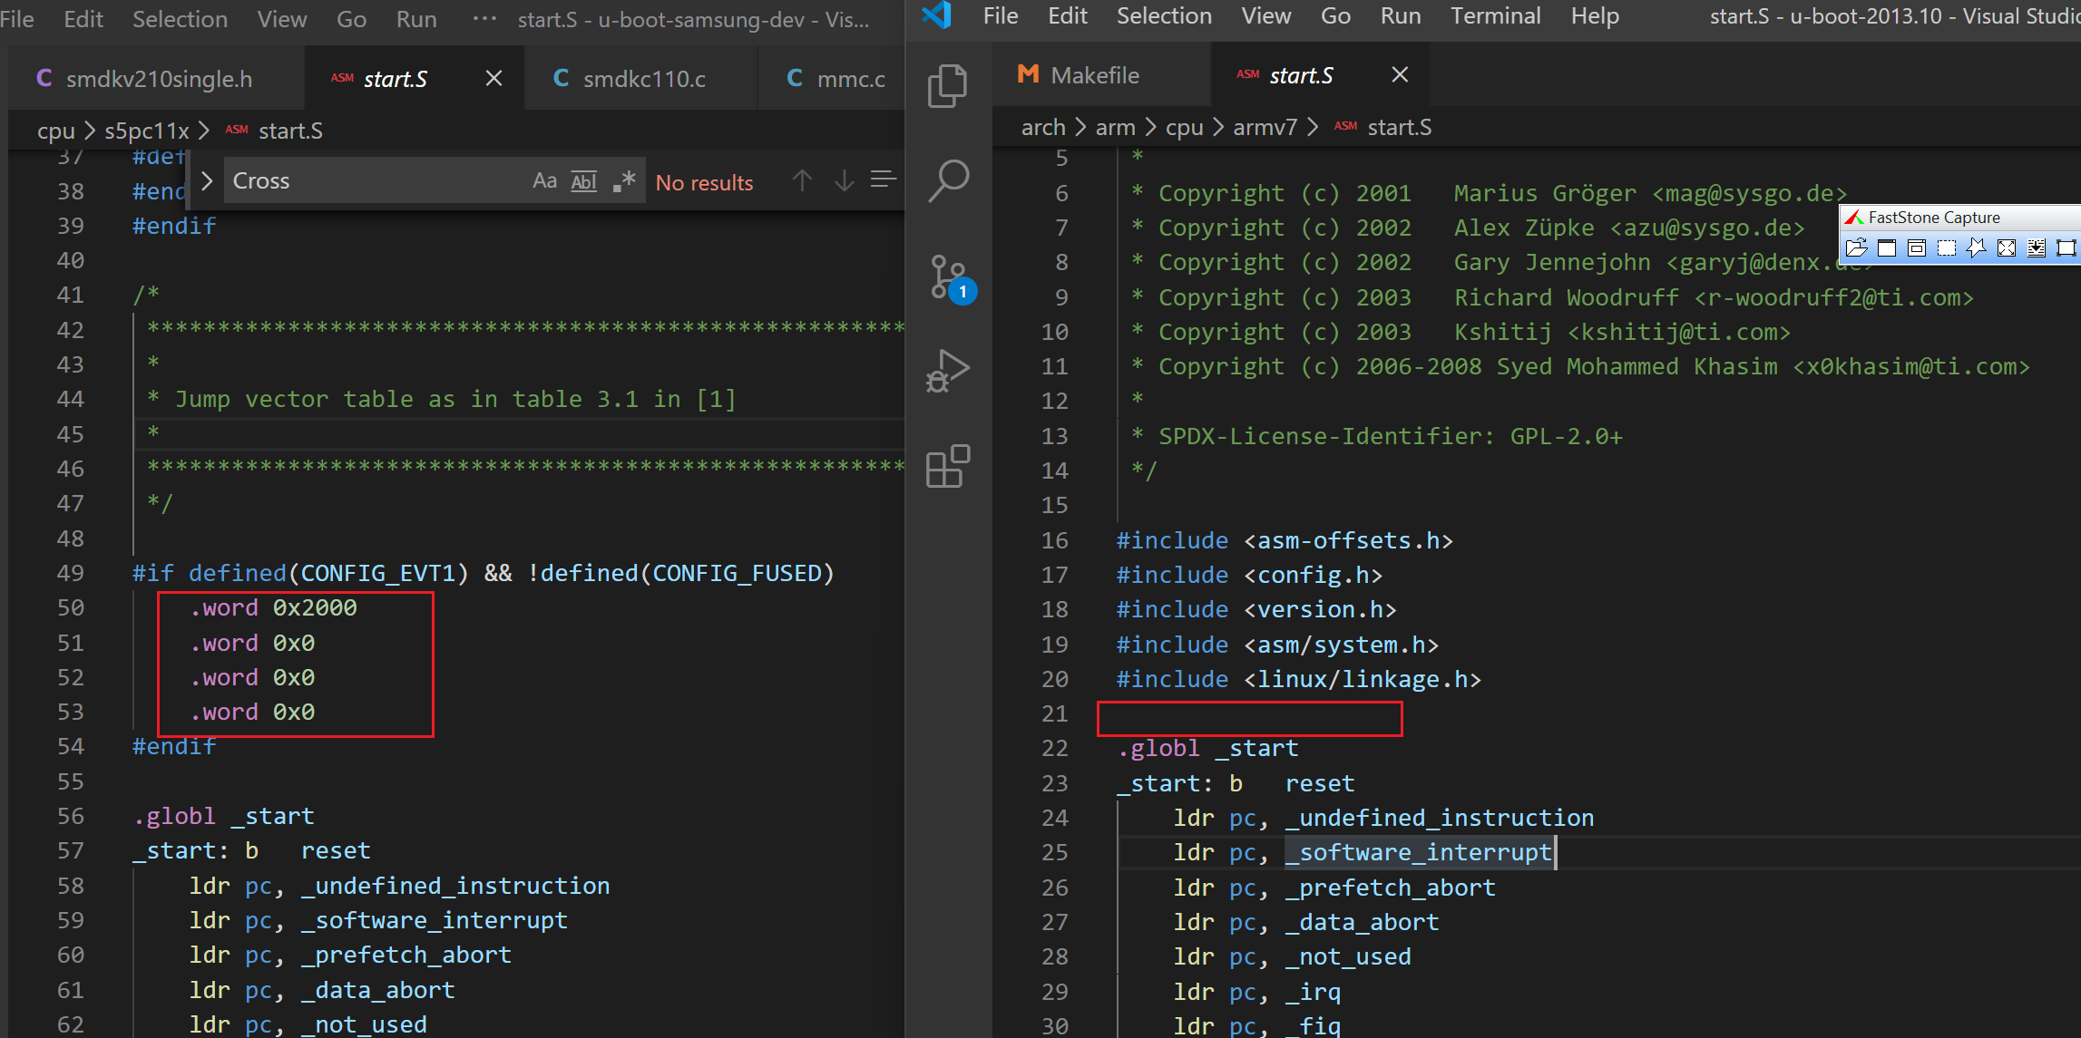Open the Selection menu in right window

click(1164, 16)
